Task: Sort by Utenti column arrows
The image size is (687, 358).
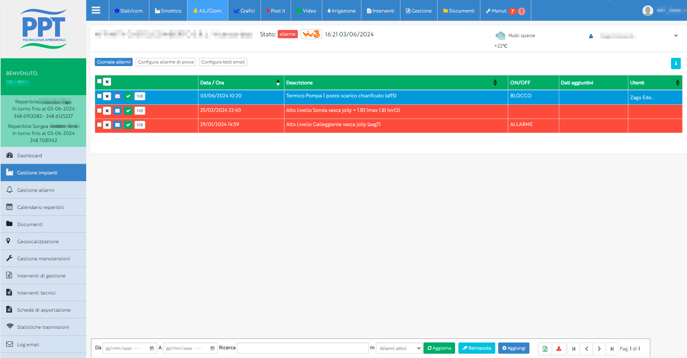Action: pyautogui.click(x=677, y=83)
